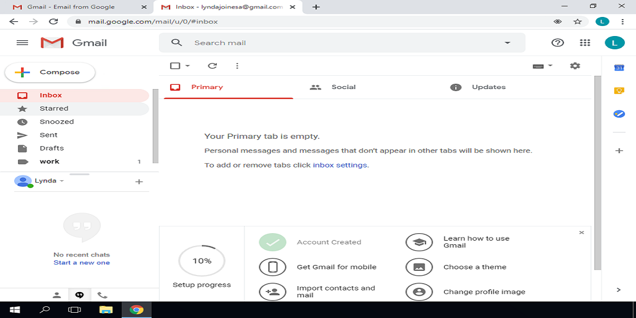Bookmark this page with the star icon
This screenshot has width=636, height=318.
[578, 22]
